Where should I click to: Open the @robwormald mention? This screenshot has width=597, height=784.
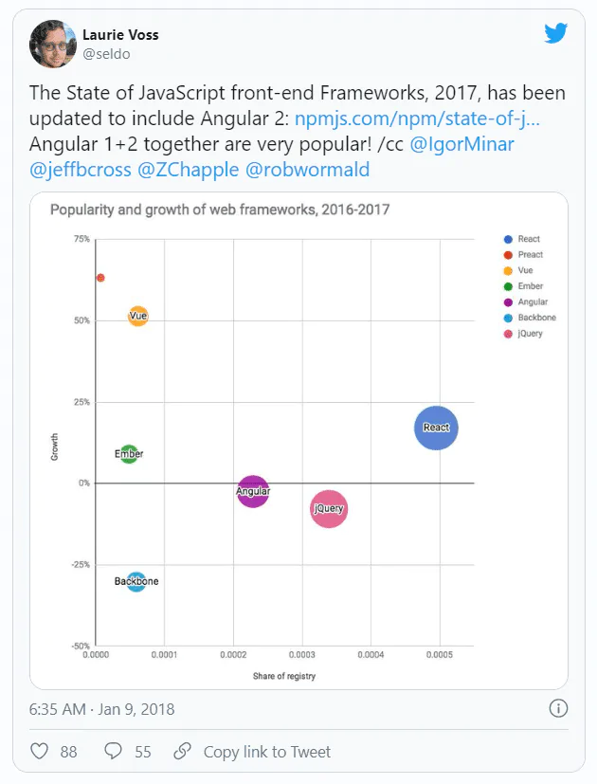[307, 170]
